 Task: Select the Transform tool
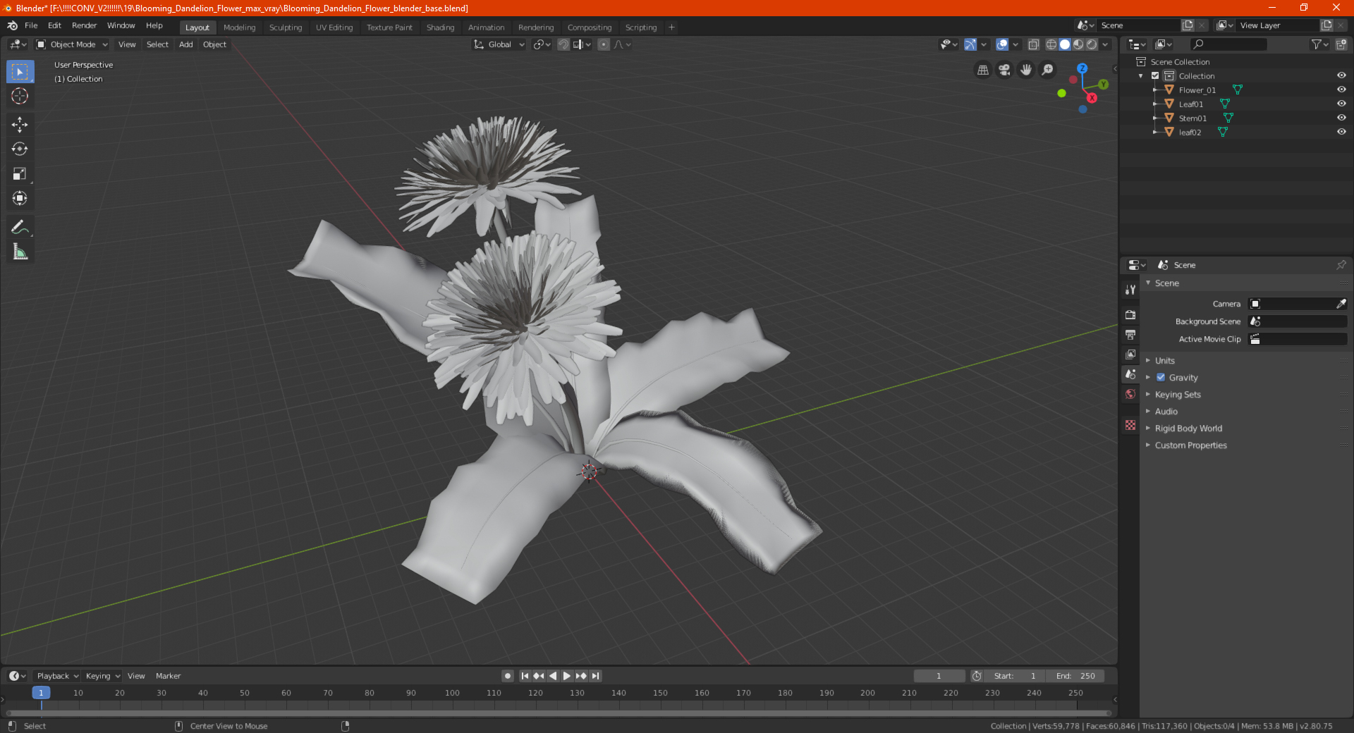(x=20, y=198)
